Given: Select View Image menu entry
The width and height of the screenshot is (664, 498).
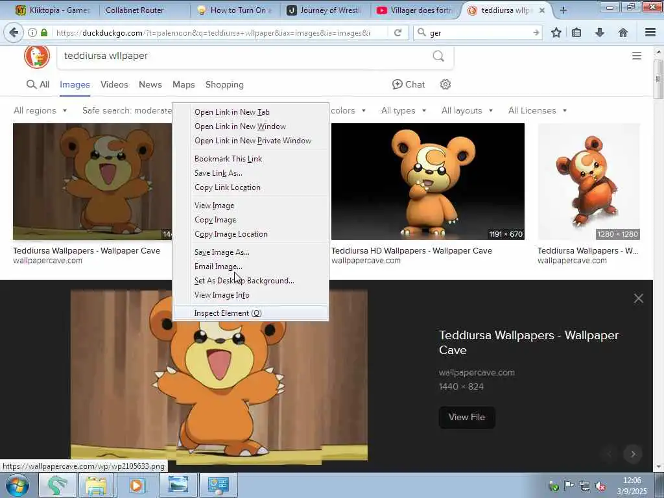Looking at the screenshot, I should (x=251, y=206).
